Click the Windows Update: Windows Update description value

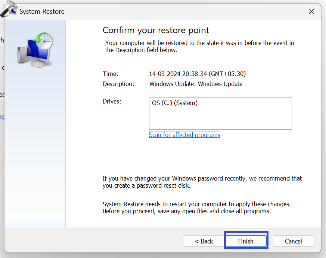pos(196,84)
